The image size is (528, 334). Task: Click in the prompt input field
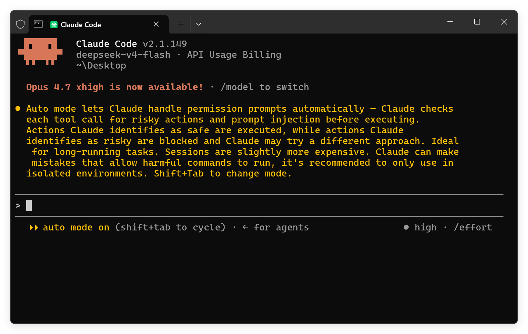tap(259, 206)
